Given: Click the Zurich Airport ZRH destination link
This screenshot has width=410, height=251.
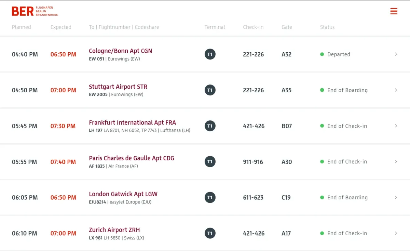Looking at the screenshot, I should pos(114,230).
